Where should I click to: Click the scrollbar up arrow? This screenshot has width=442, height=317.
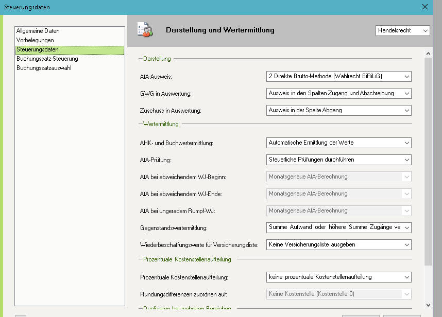click(x=428, y=53)
